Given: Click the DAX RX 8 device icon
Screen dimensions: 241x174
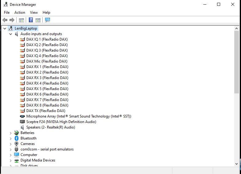Looking at the screenshot, I should 22,105.
